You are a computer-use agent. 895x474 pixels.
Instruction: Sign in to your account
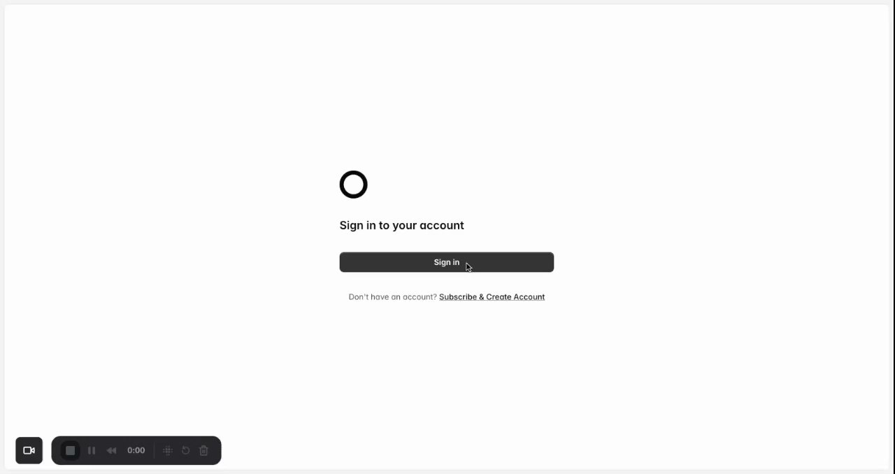(x=447, y=262)
